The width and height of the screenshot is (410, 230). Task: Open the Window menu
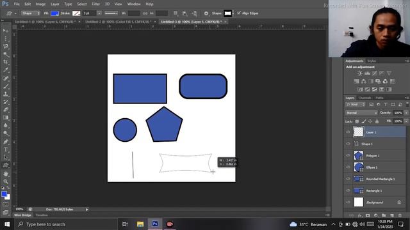[x=134, y=4]
